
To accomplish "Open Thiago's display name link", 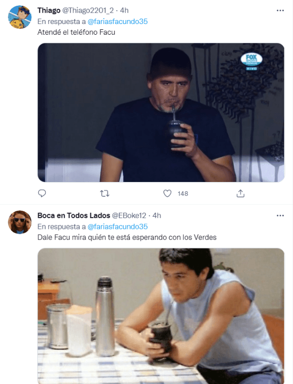I will 49,10.
